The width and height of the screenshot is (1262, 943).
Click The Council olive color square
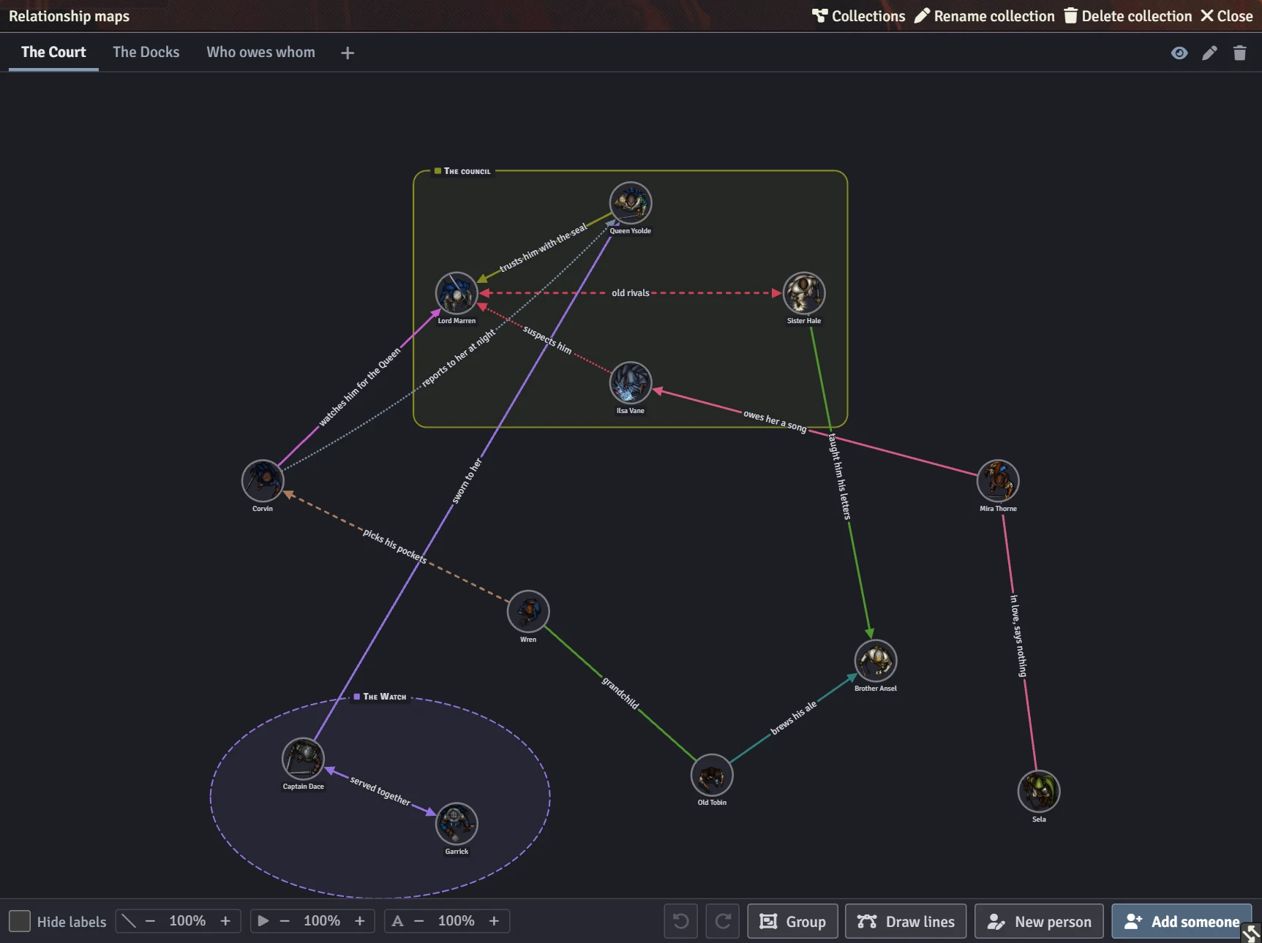(437, 171)
